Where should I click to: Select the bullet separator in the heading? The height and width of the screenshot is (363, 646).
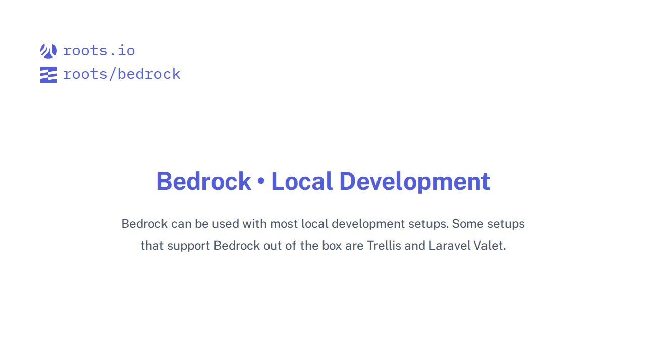coord(261,181)
